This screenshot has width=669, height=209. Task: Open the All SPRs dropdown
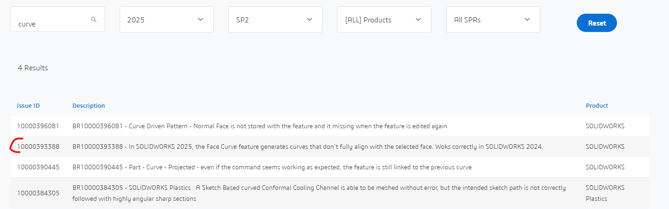click(493, 20)
